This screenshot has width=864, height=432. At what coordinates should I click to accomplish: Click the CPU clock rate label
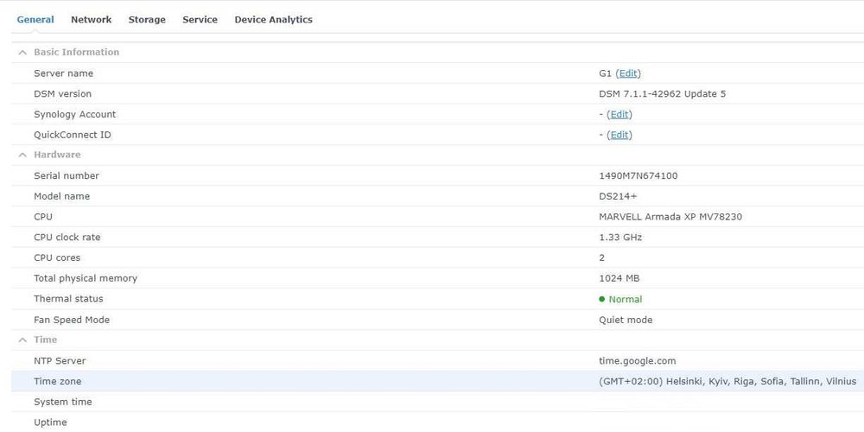67,238
